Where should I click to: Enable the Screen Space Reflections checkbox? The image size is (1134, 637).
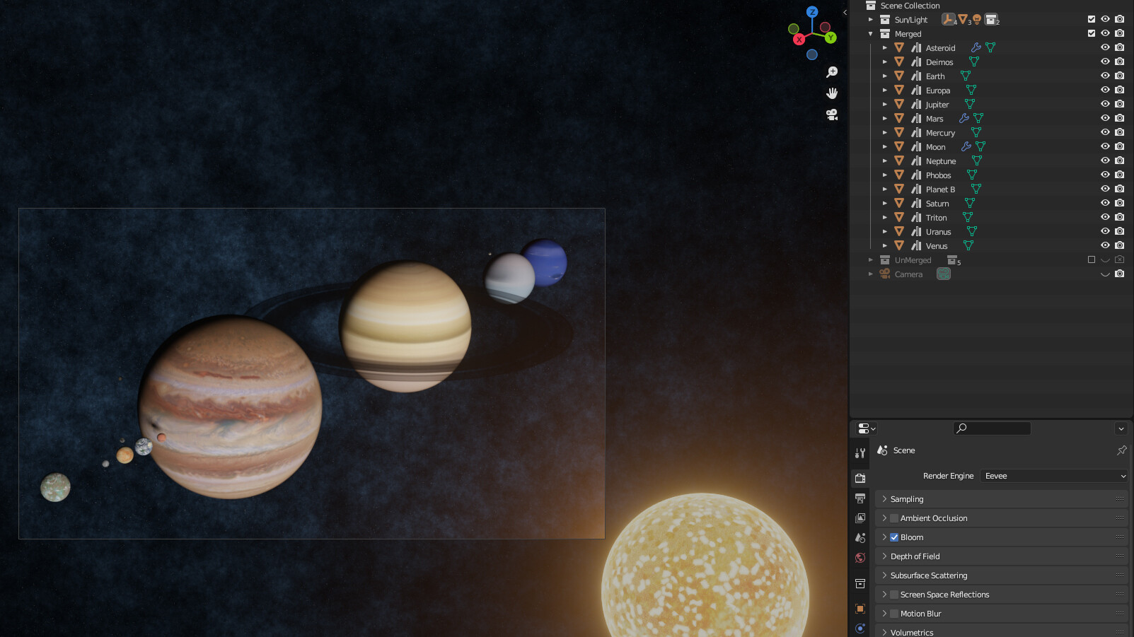click(894, 595)
